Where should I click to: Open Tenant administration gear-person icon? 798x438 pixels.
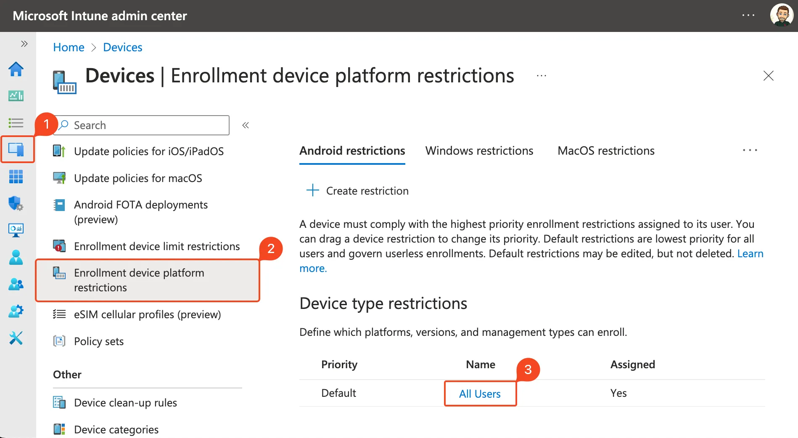coord(16,311)
